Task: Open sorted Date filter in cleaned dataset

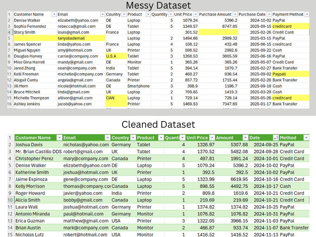Action: [x=276, y=138]
